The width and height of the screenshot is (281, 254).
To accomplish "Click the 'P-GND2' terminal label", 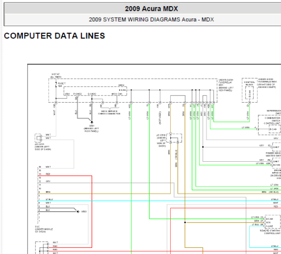I will coord(78,94).
